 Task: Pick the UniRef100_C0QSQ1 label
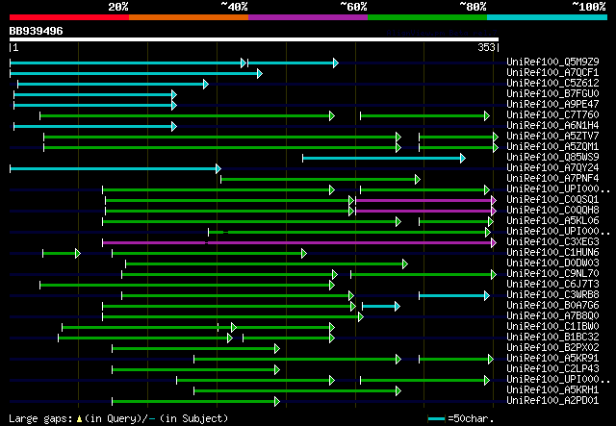click(x=552, y=200)
